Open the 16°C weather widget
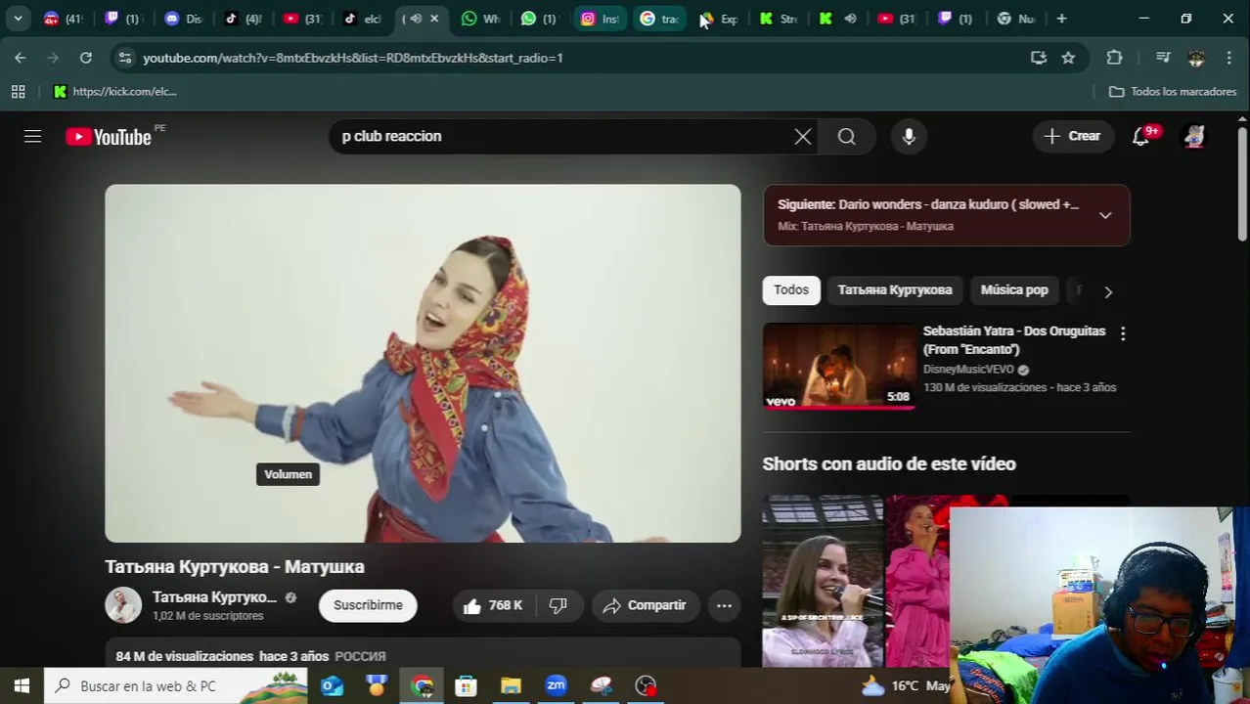This screenshot has width=1250, height=704. pyautogui.click(x=905, y=686)
